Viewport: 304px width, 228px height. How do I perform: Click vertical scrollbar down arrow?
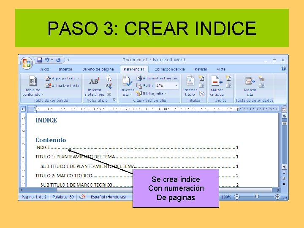[x=284, y=166]
